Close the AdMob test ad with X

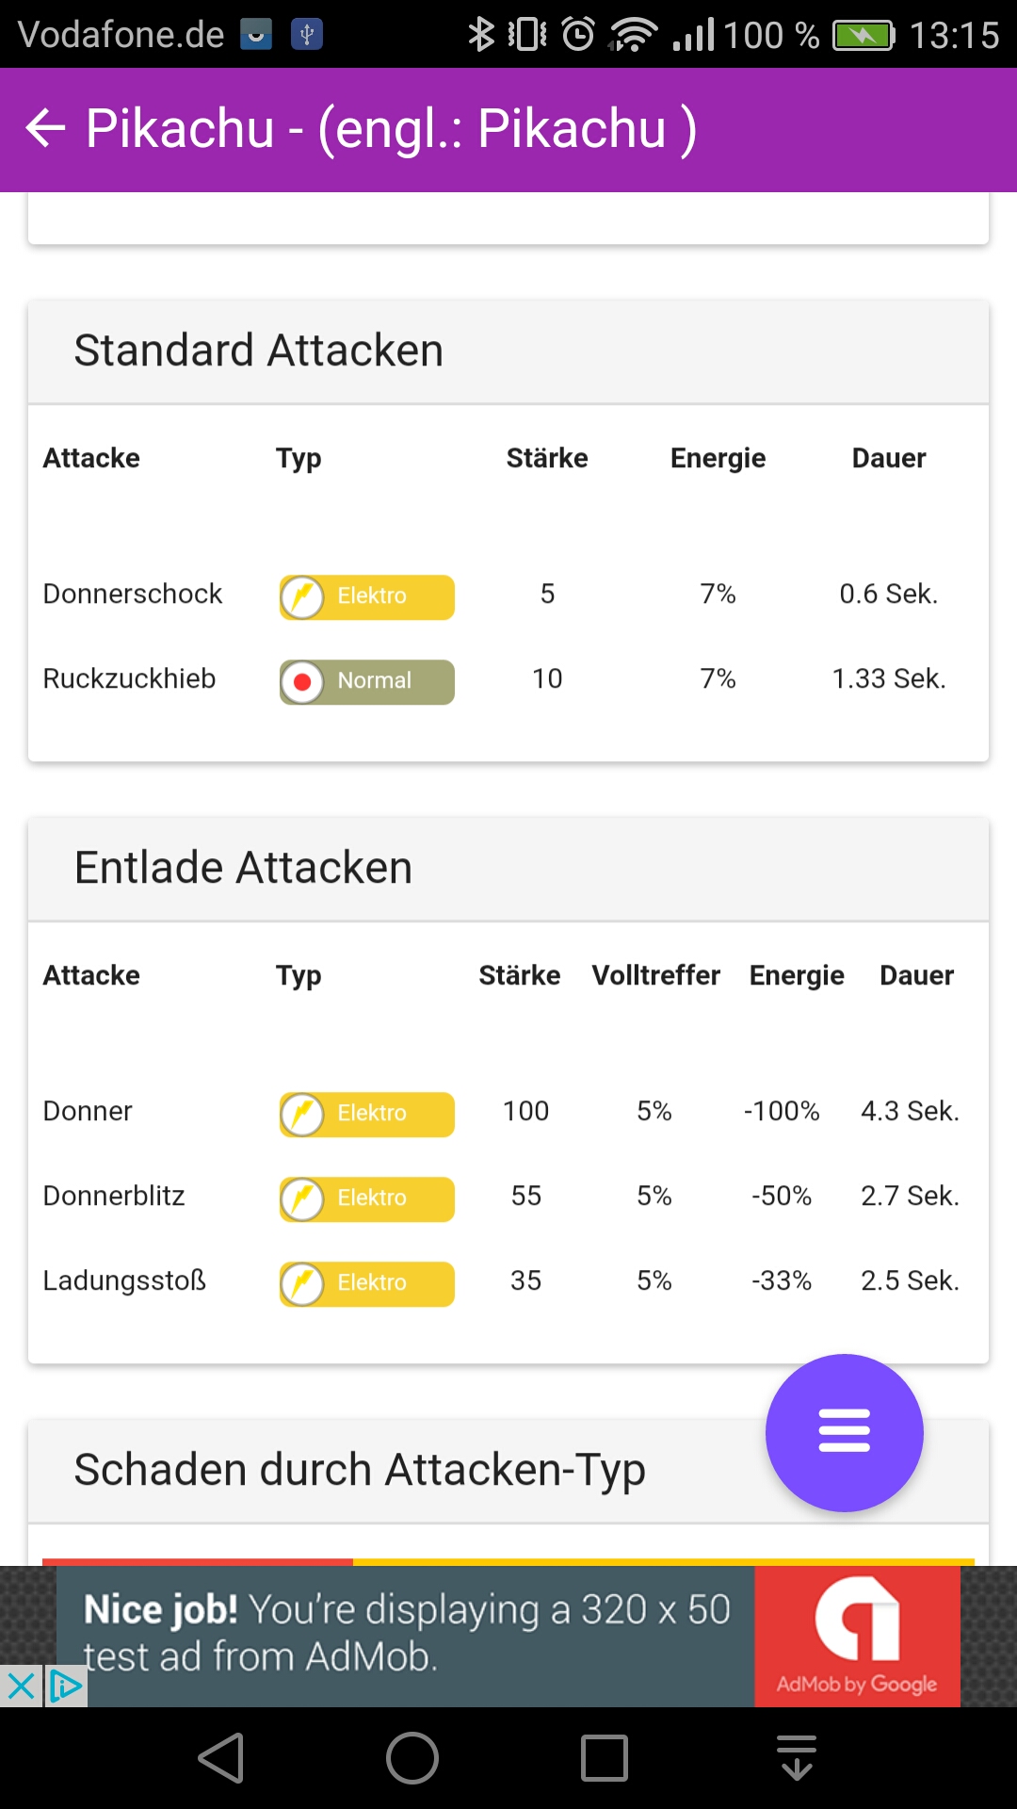(x=21, y=1687)
